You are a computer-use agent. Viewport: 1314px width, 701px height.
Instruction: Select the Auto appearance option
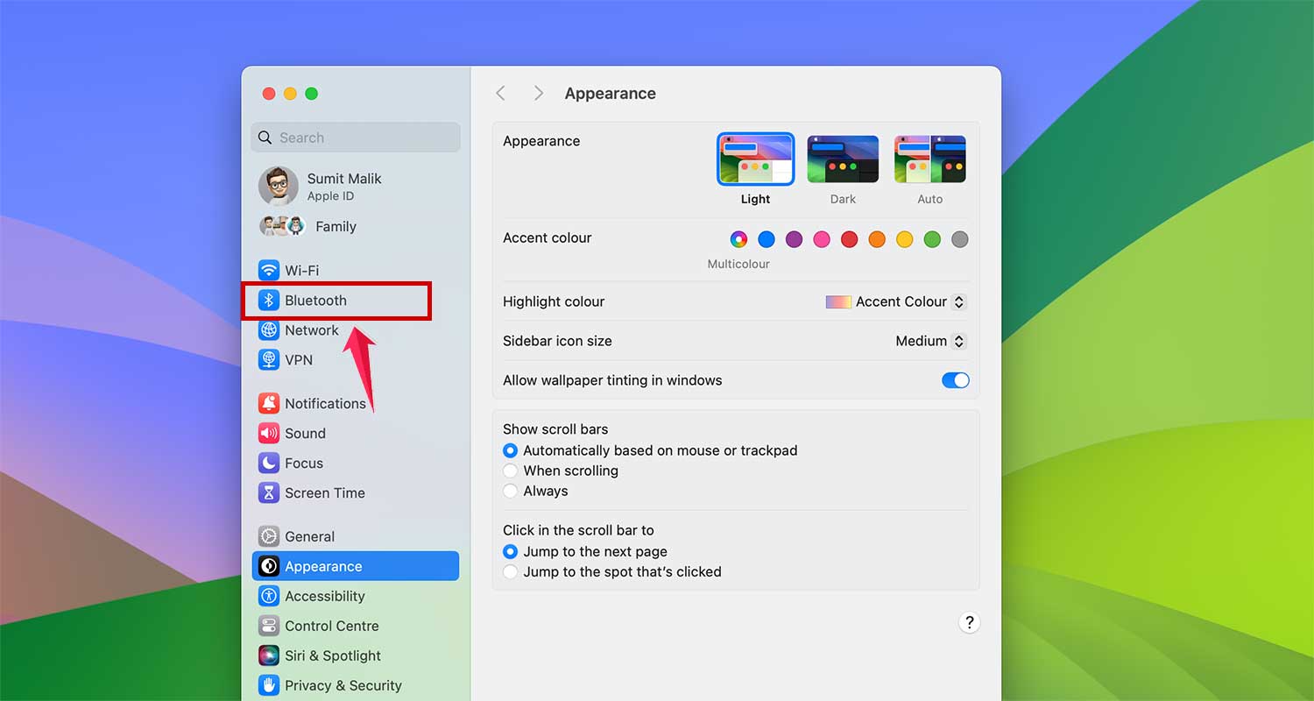pos(929,159)
